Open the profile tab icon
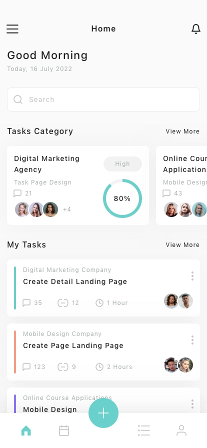Screen dimensions: 207x448 [x=181, y=430]
